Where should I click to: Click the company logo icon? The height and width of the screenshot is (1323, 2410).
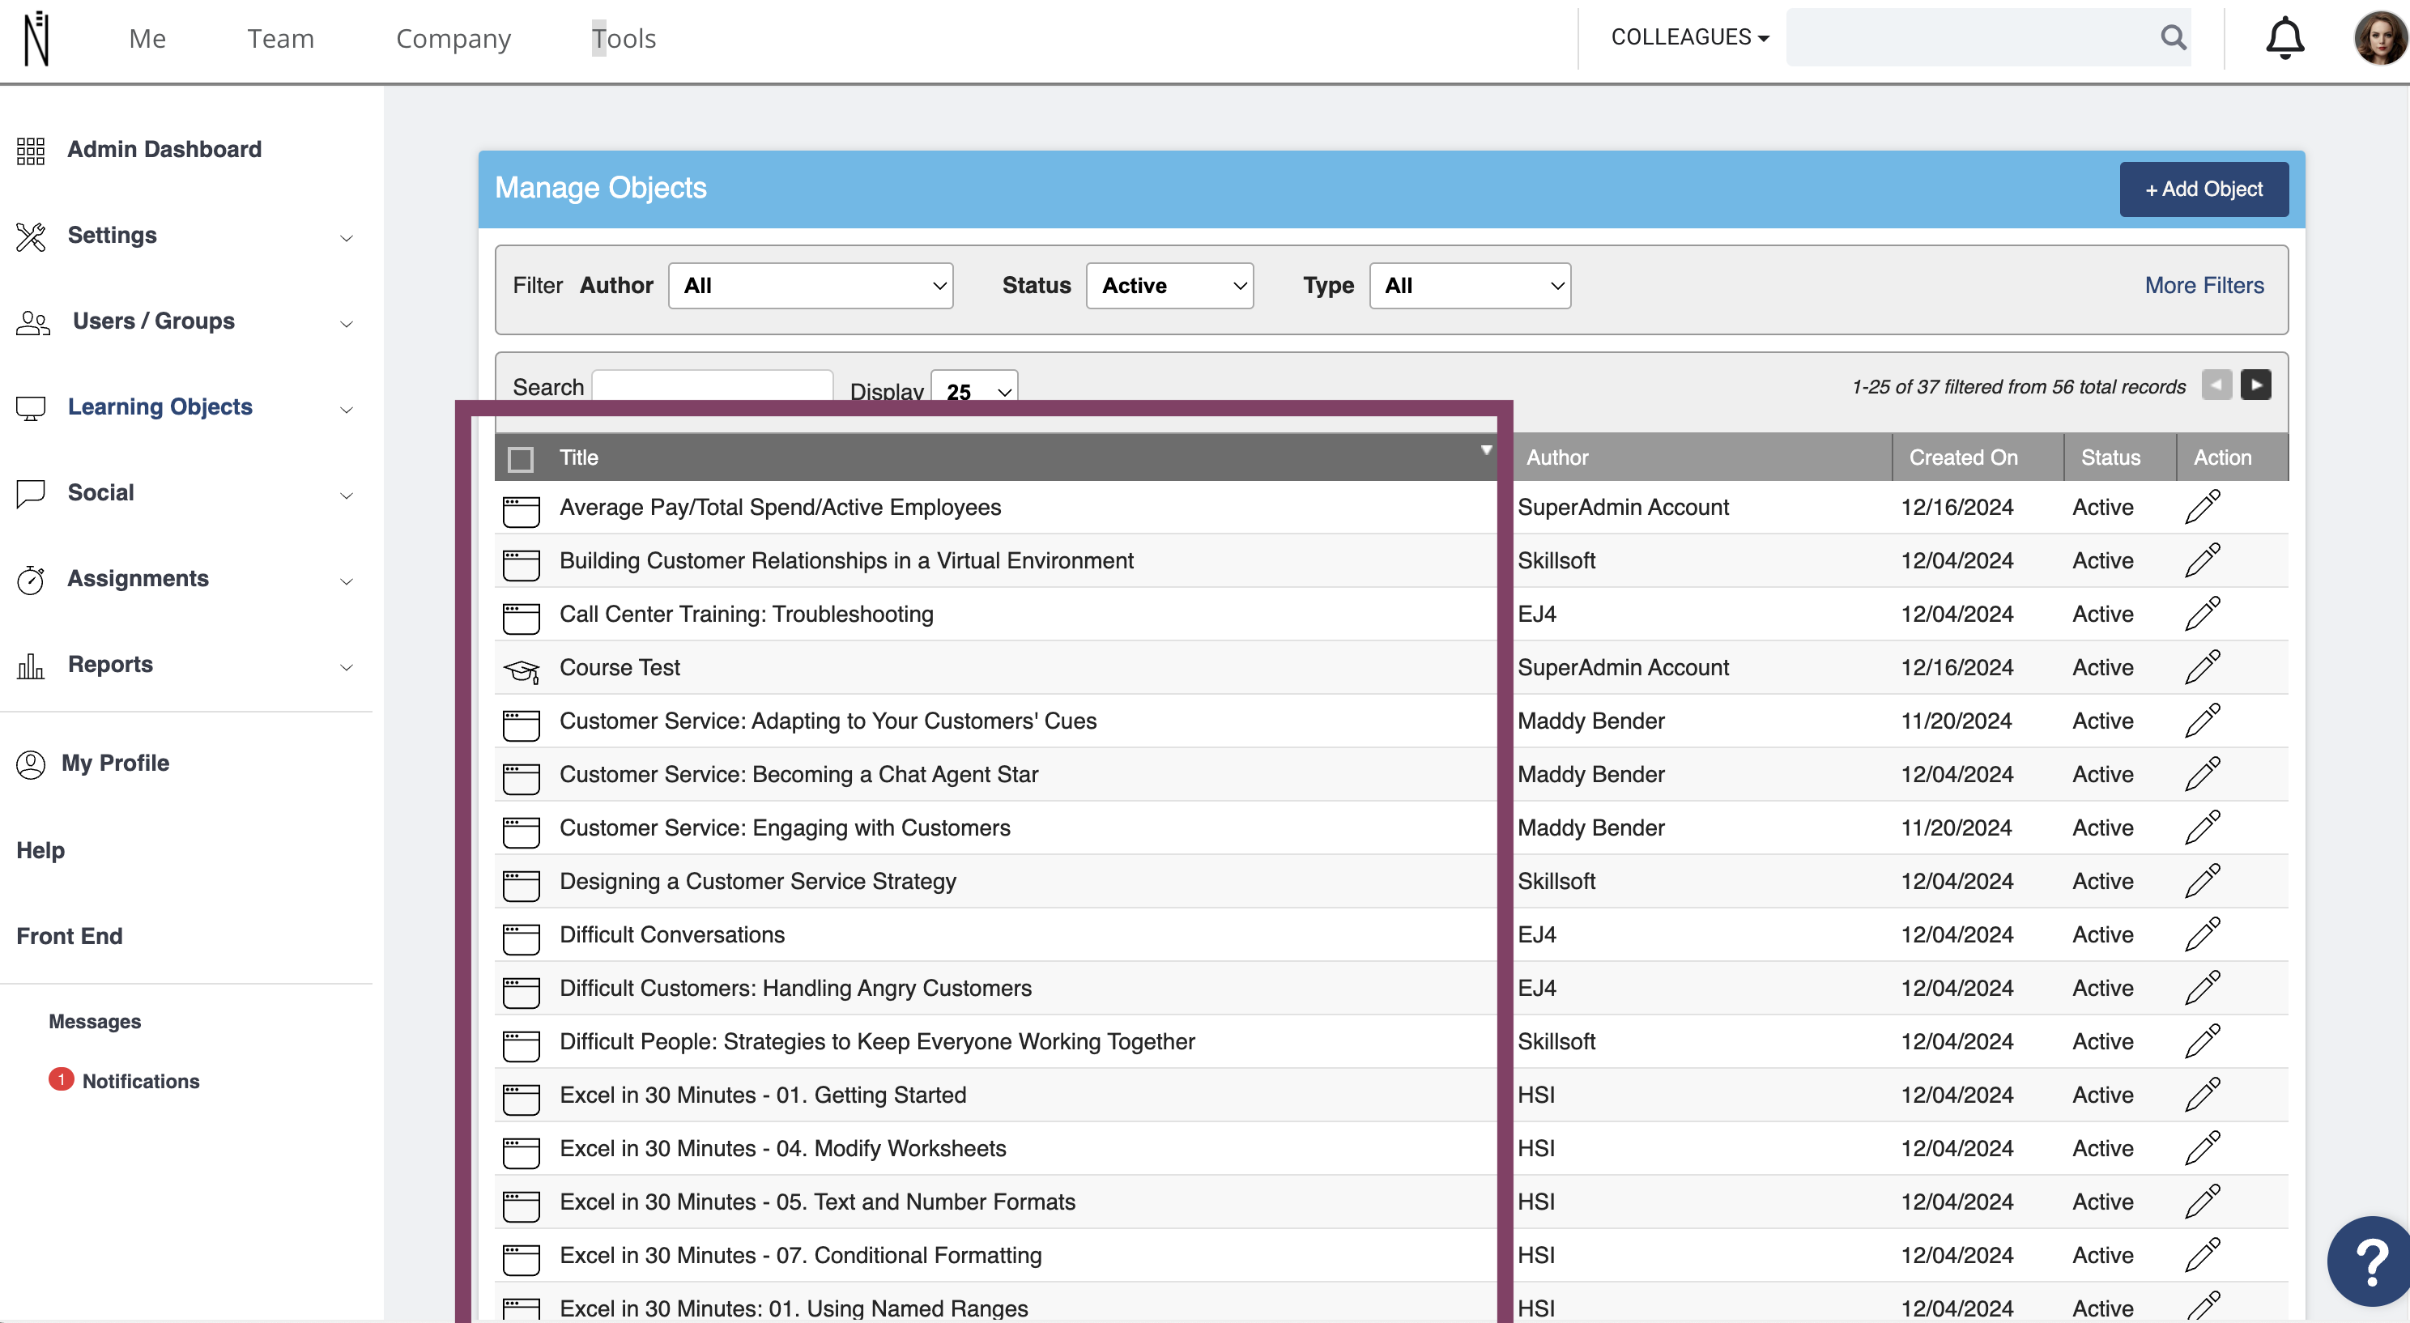coord(36,38)
